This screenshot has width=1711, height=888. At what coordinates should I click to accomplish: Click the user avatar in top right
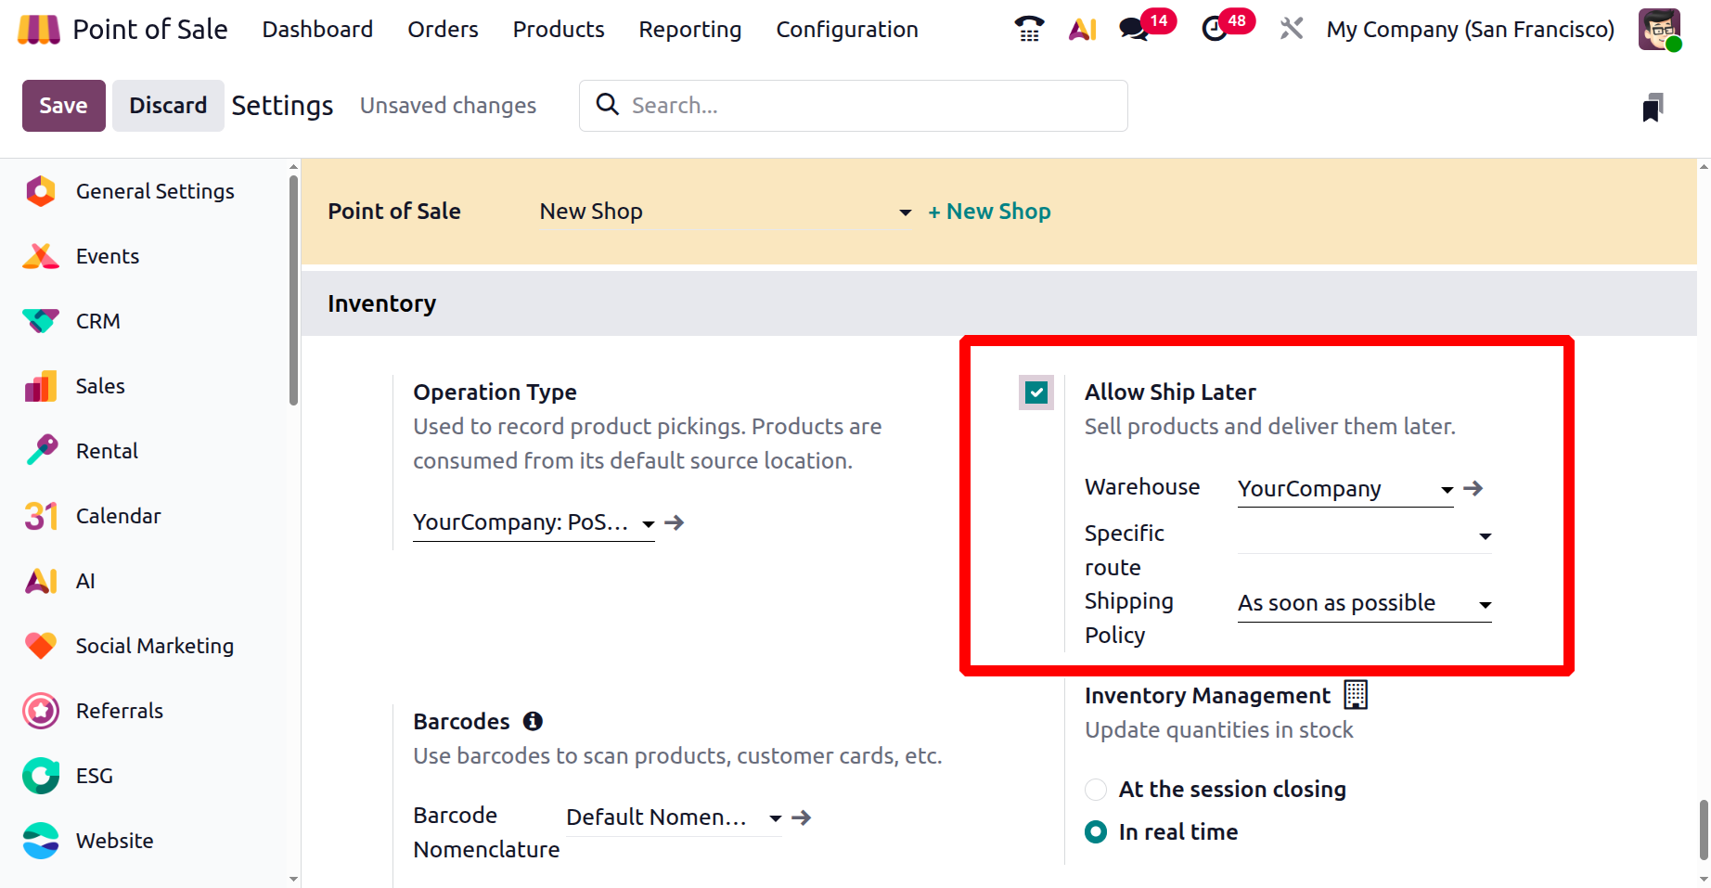pos(1659,30)
